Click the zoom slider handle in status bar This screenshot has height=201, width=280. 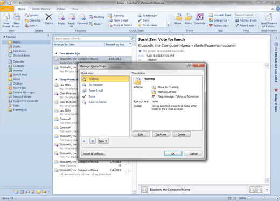[x=263, y=198]
